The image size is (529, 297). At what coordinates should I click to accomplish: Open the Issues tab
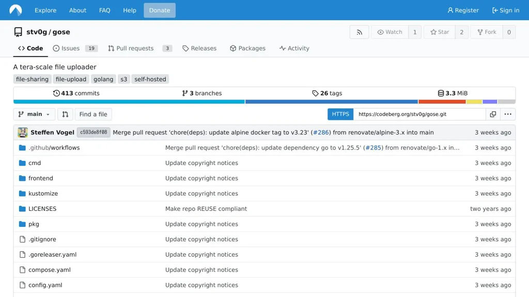point(70,48)
